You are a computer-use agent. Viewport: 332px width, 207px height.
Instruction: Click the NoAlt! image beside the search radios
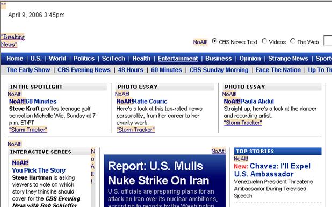pyautogui.click(x=200, y=42)
